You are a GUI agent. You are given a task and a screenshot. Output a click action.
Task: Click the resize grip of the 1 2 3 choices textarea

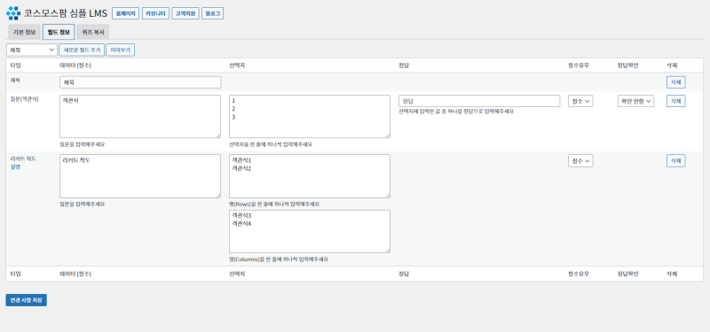click(x=387, y=135)
